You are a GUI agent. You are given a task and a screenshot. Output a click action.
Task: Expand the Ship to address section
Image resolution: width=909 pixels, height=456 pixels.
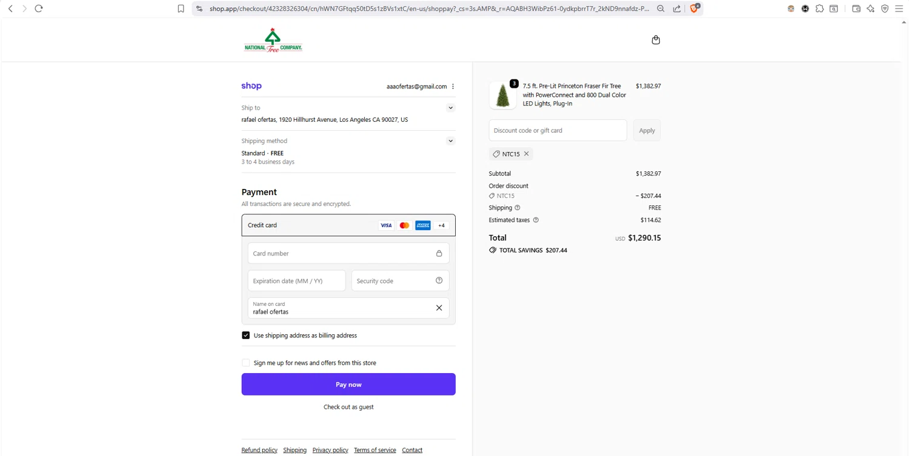tap(450, 108)
